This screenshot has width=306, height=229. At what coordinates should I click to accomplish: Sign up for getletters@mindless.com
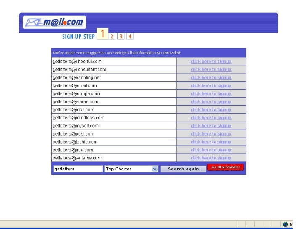(x=211, y=117)
